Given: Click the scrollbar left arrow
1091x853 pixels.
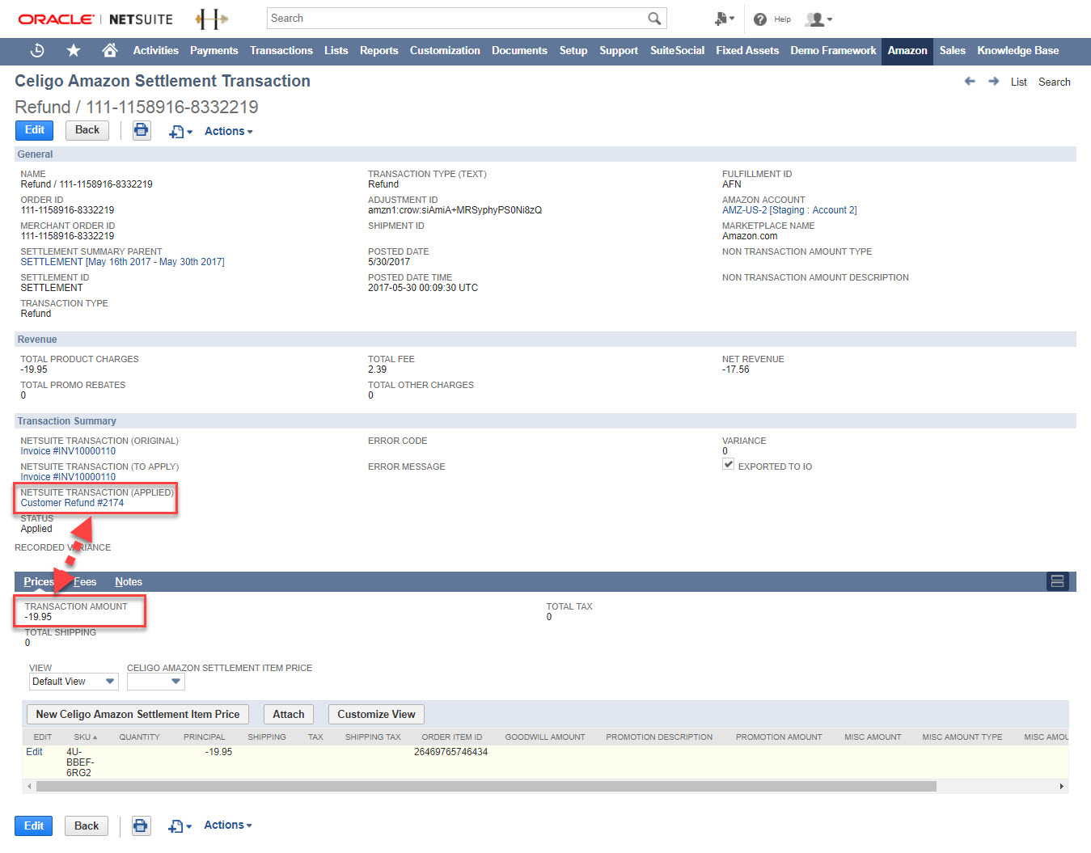Looking at the screenshot, I should pos(30,786).
